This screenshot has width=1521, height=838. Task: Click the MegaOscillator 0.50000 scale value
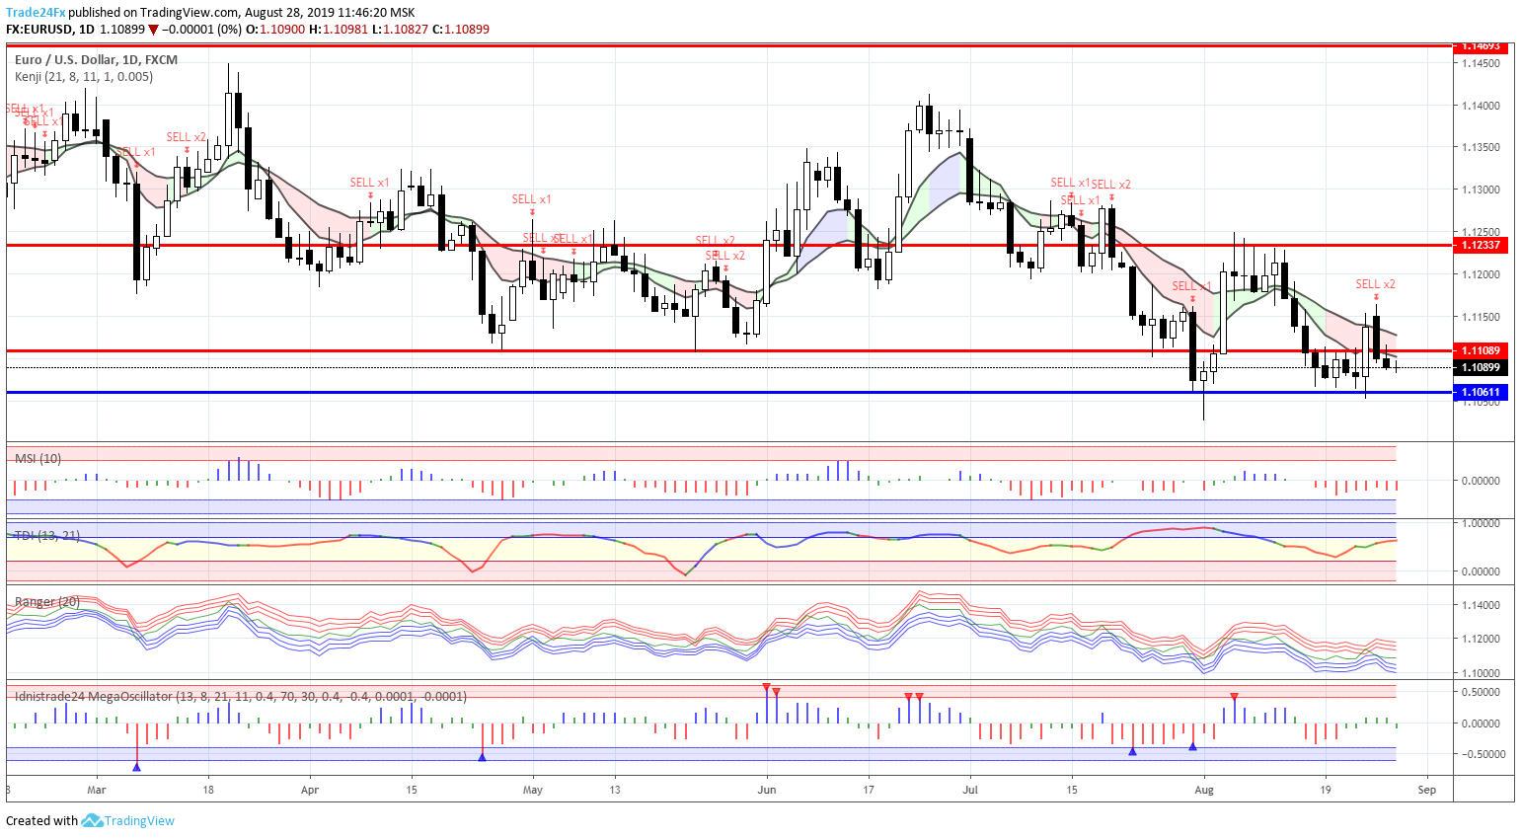pos(1481,692)
